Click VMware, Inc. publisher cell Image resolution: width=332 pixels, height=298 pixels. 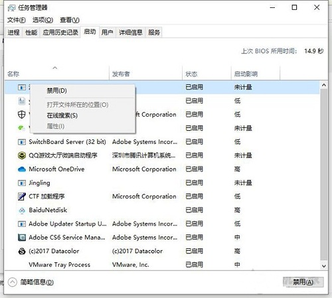131,265
